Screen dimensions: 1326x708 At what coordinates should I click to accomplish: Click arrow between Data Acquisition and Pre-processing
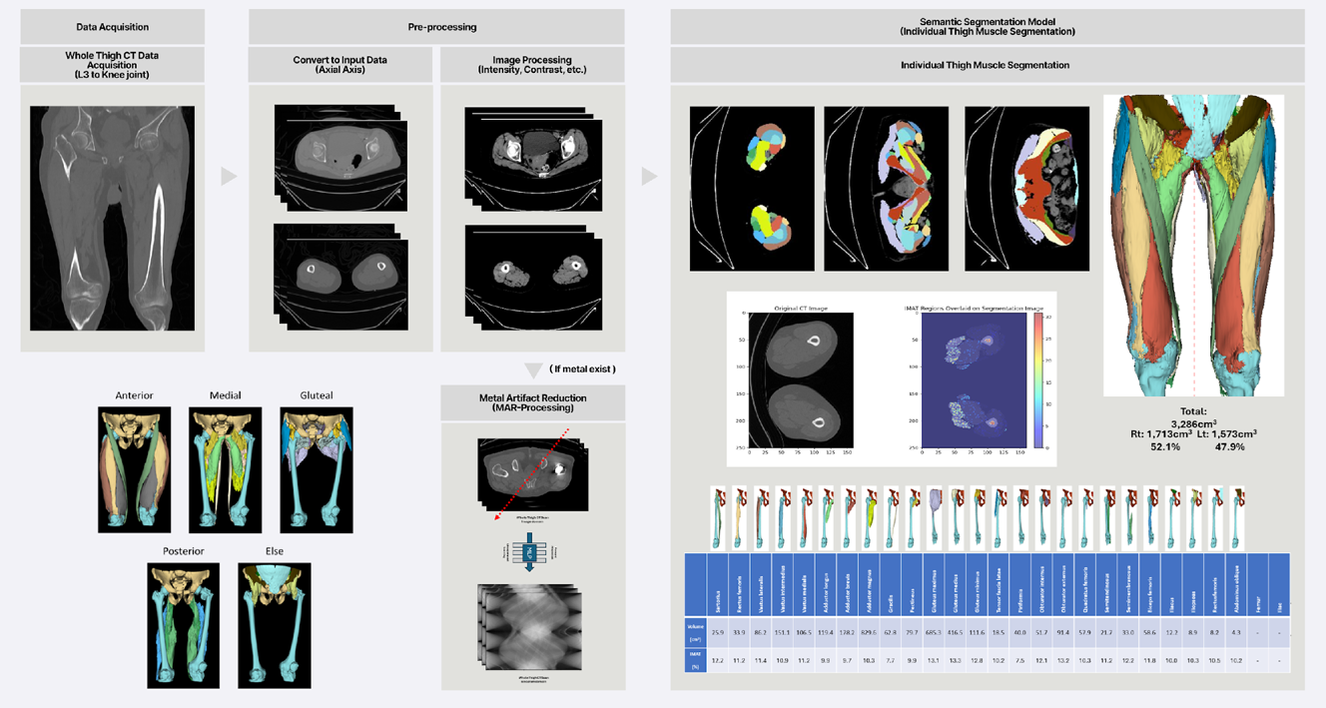point(229,177)
